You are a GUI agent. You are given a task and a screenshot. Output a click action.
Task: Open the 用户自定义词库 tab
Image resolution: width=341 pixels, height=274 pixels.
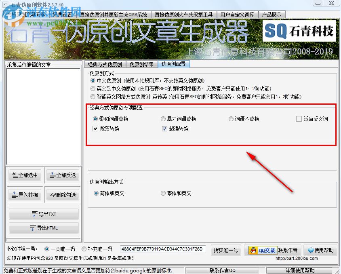click(237, 15)
